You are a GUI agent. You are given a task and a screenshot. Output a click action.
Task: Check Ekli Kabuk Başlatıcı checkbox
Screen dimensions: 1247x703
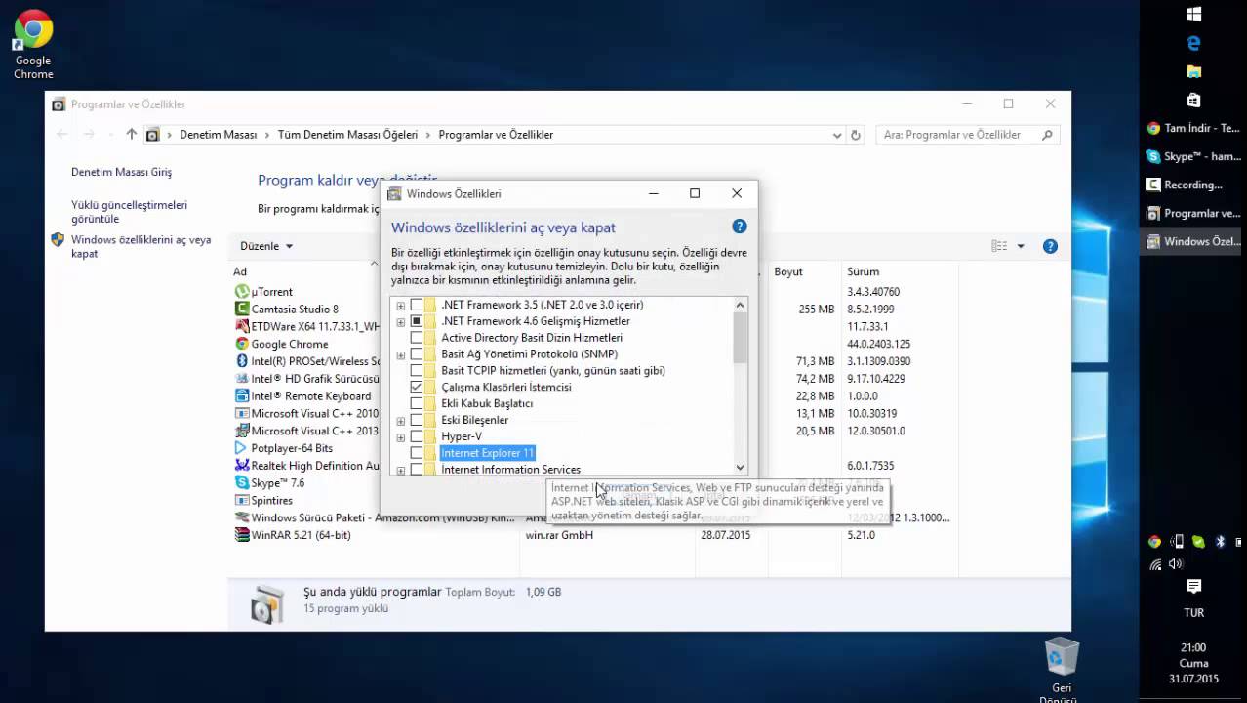point(417,403)
